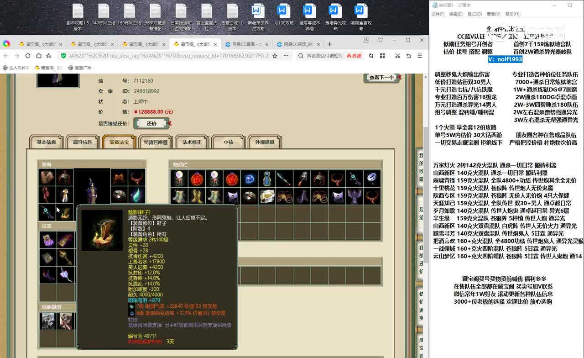Switch to the 小孩 tab
The height and width of the screenshot is (358, 584).
tap(229, 142)
